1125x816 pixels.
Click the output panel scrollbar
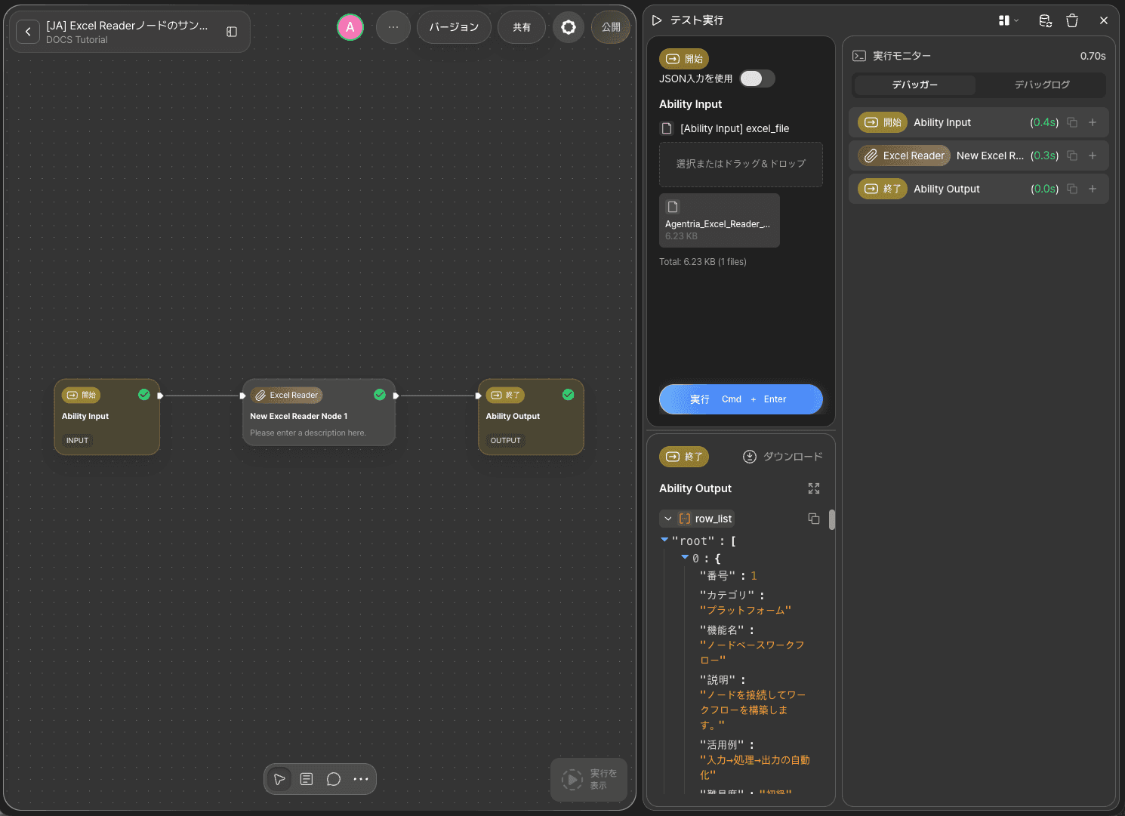point(832,520)
